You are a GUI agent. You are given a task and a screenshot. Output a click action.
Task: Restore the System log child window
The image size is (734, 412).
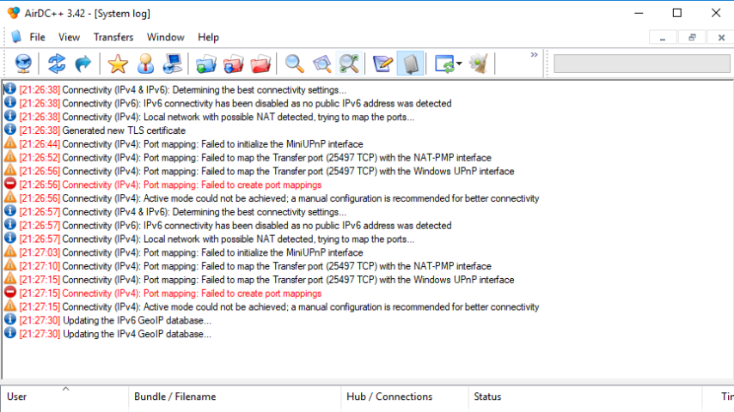click(693, 38)
